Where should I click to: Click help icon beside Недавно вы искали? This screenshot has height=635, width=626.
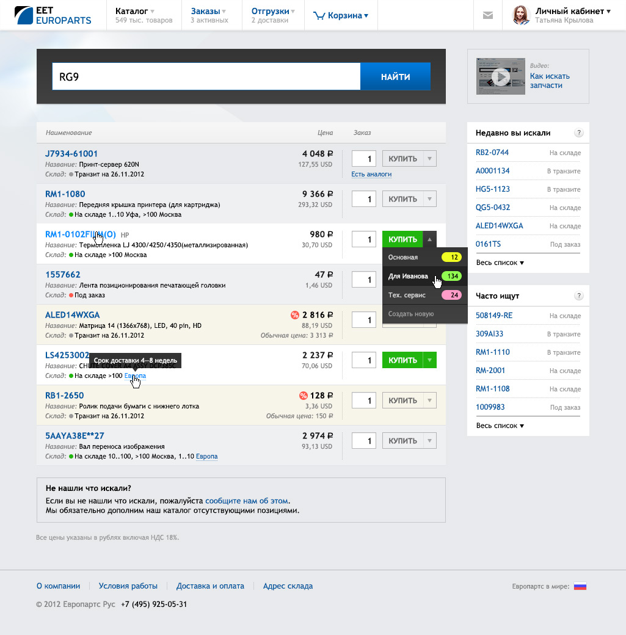click(578, 133)
